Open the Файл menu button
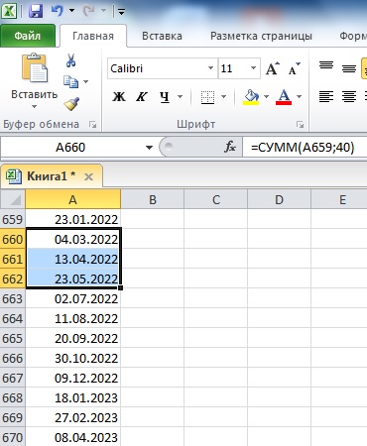This screenshot has height=446, width=367. point(28,36)
